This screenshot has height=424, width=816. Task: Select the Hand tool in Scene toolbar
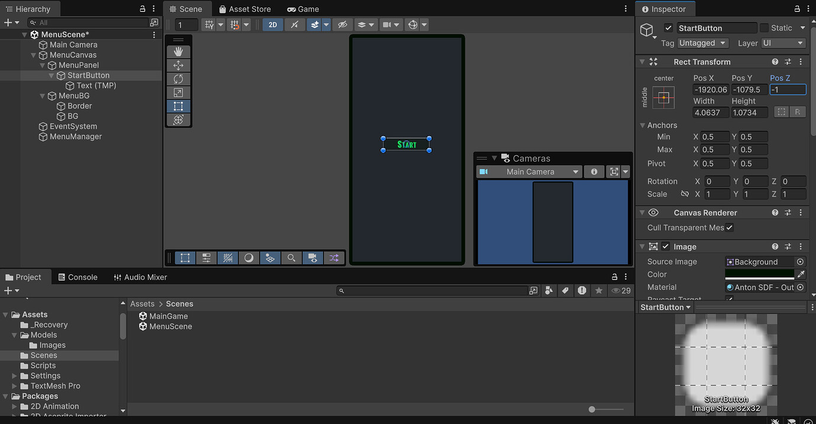click(x=179, y=51)
